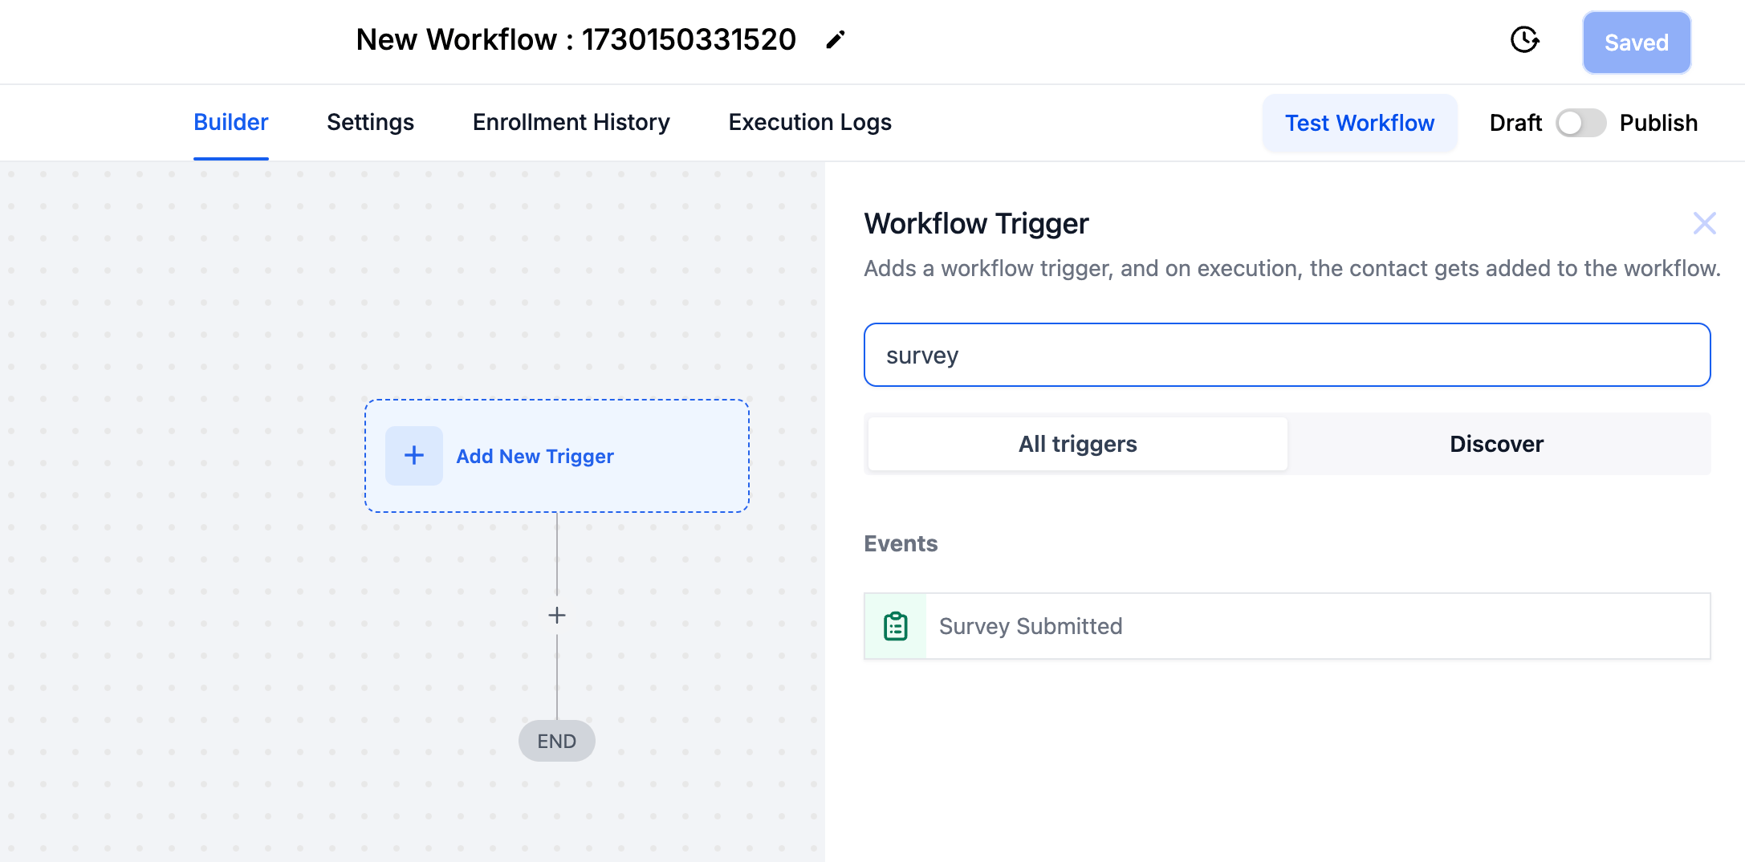Click the plus icon to add action step

tap(556, 616)
